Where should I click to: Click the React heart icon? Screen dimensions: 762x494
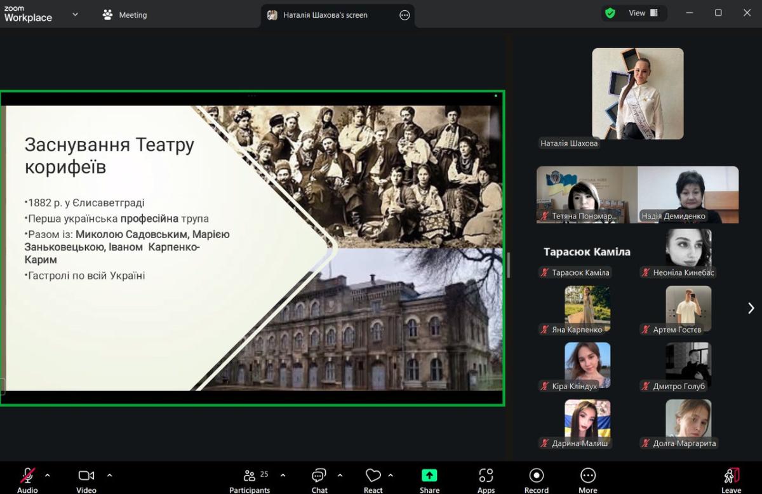373,476
